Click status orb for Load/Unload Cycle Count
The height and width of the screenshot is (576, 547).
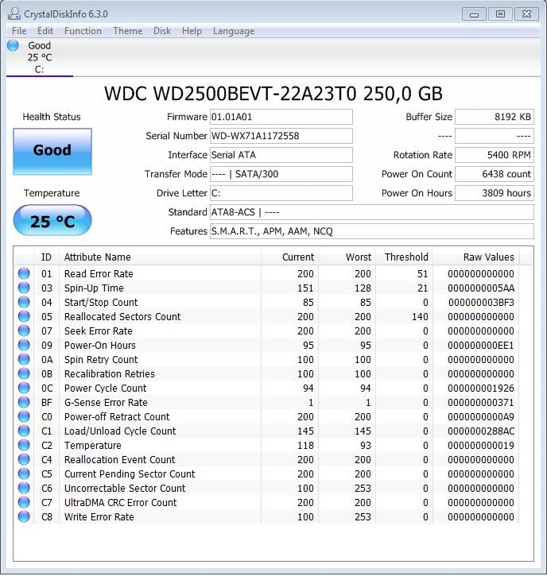(x=24, y=431)
